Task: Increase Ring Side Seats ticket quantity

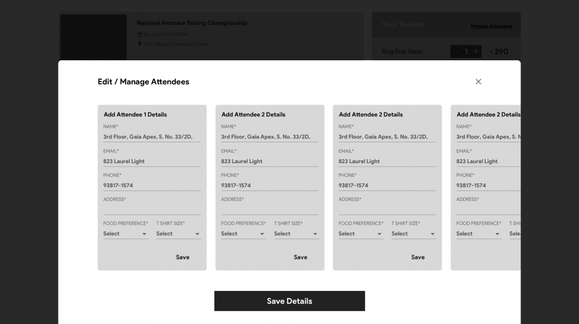Action: (475, 52)
